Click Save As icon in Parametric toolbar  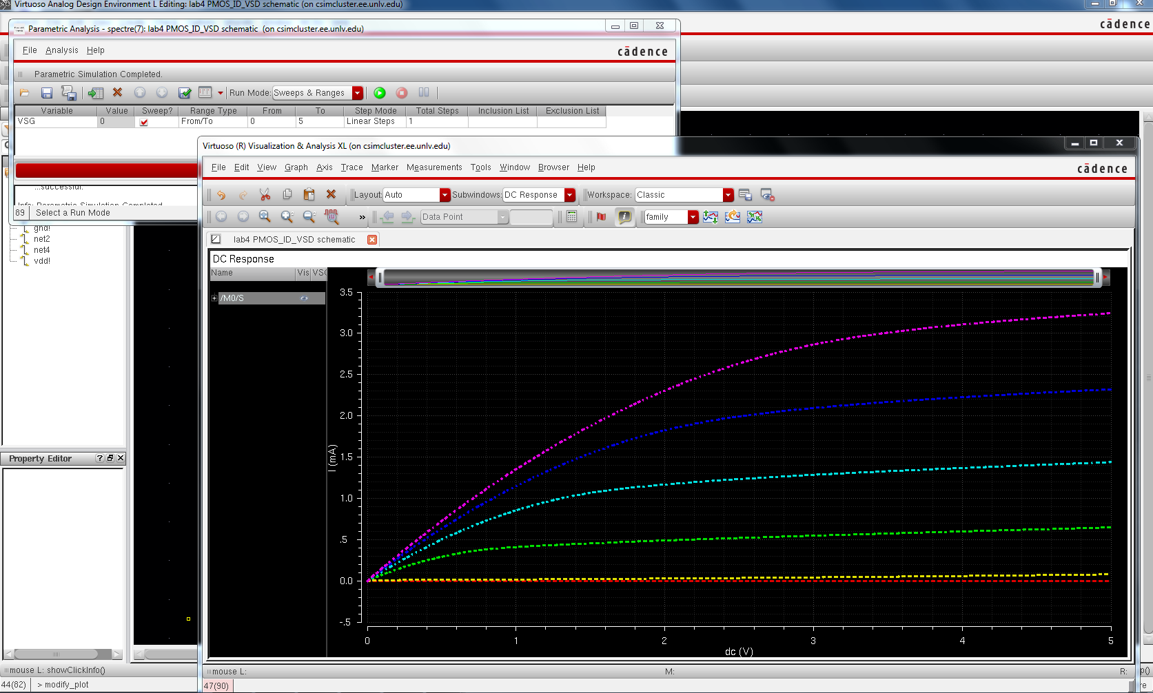coord(69,93)
